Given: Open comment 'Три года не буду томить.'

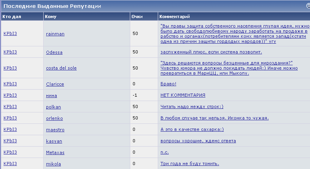Looking at the screenshot, I should click(x=190, y=163).
